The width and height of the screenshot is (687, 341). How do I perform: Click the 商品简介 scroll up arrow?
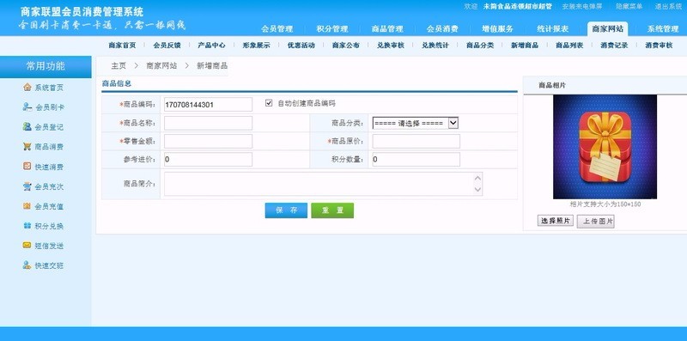pyautogui.click(x=478, y=178)
